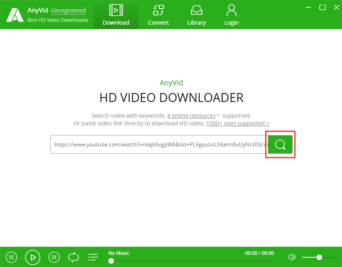
Task: Click the green search magnifier button
Action: pyautogui.click(x=280, y=145)
